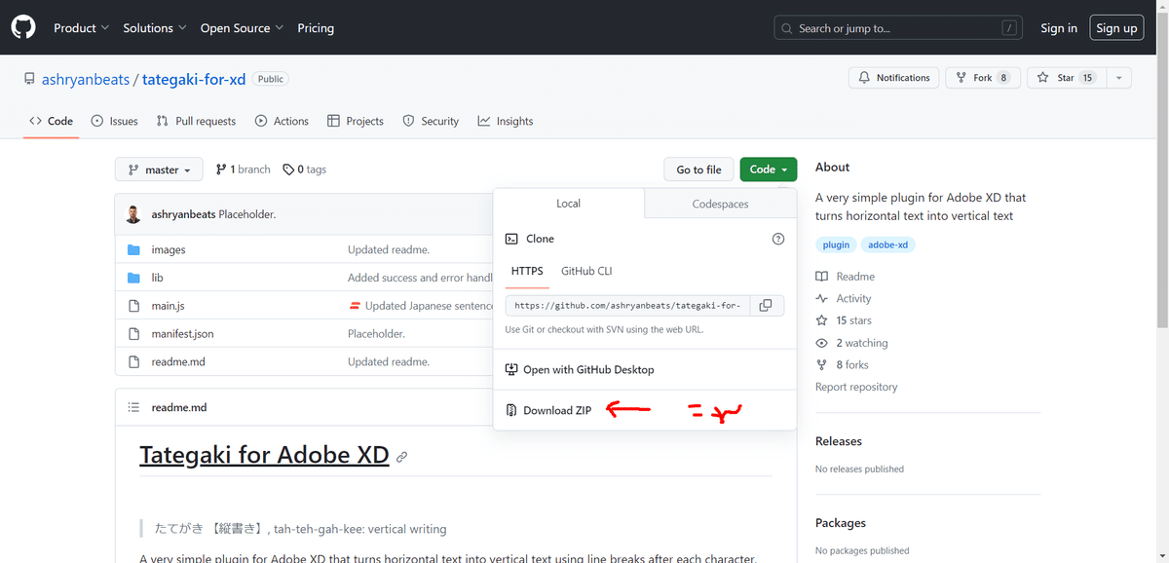
Task: Select the GitHub CLI clone option
Action: [x=586, y=271]
